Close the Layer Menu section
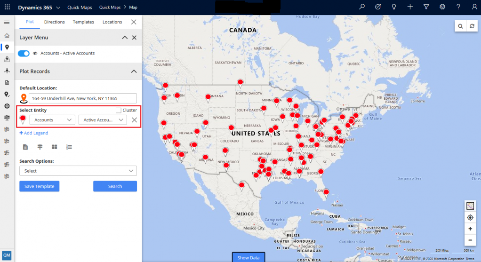The height and width of the screenshot is (262, 481). pyautogui.click(x=134, y=37)
